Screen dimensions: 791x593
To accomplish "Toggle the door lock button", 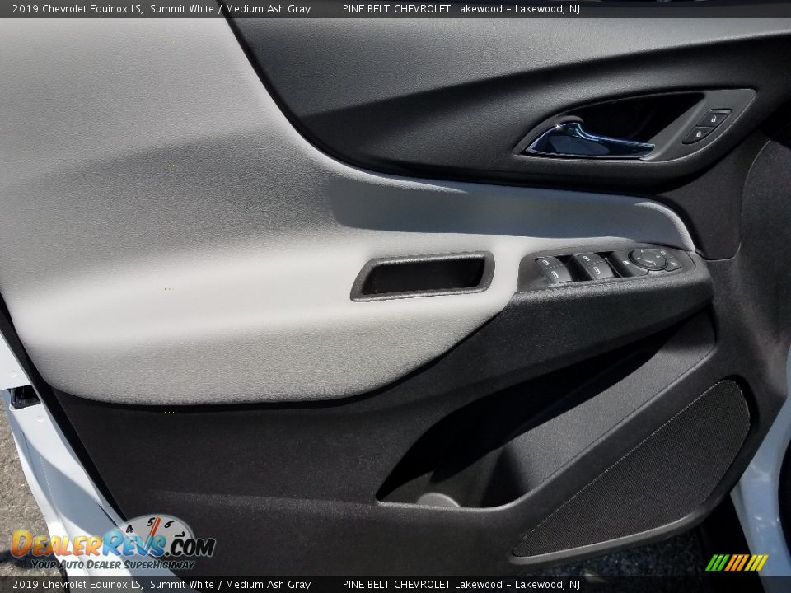I will pyautogui.click(x=699, y=133).
